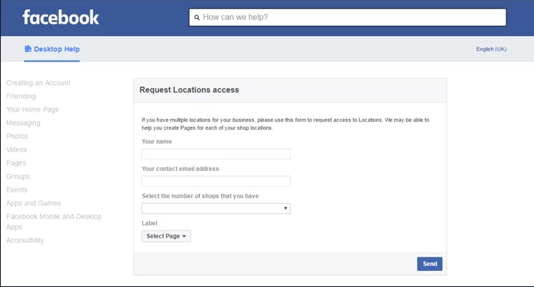This screenshot has height=287, width=534.
Task: Go to Your Home Page topic
Action: (x=33, y=109)
